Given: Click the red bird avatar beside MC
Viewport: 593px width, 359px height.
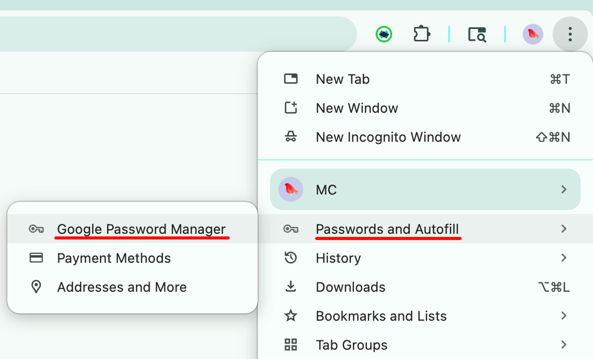Looking at the screenshot, I should pyautogui.click(x=290, y=189).
